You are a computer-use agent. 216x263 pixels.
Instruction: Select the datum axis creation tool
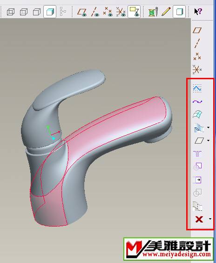click(x=197, y=43)
